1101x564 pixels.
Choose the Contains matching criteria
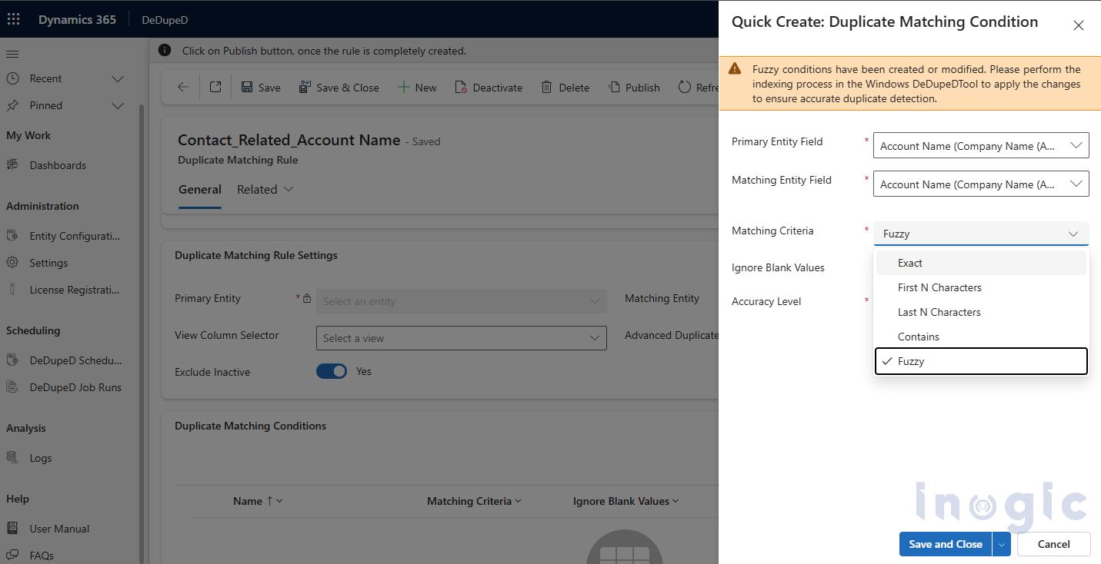tap(919, 336)
